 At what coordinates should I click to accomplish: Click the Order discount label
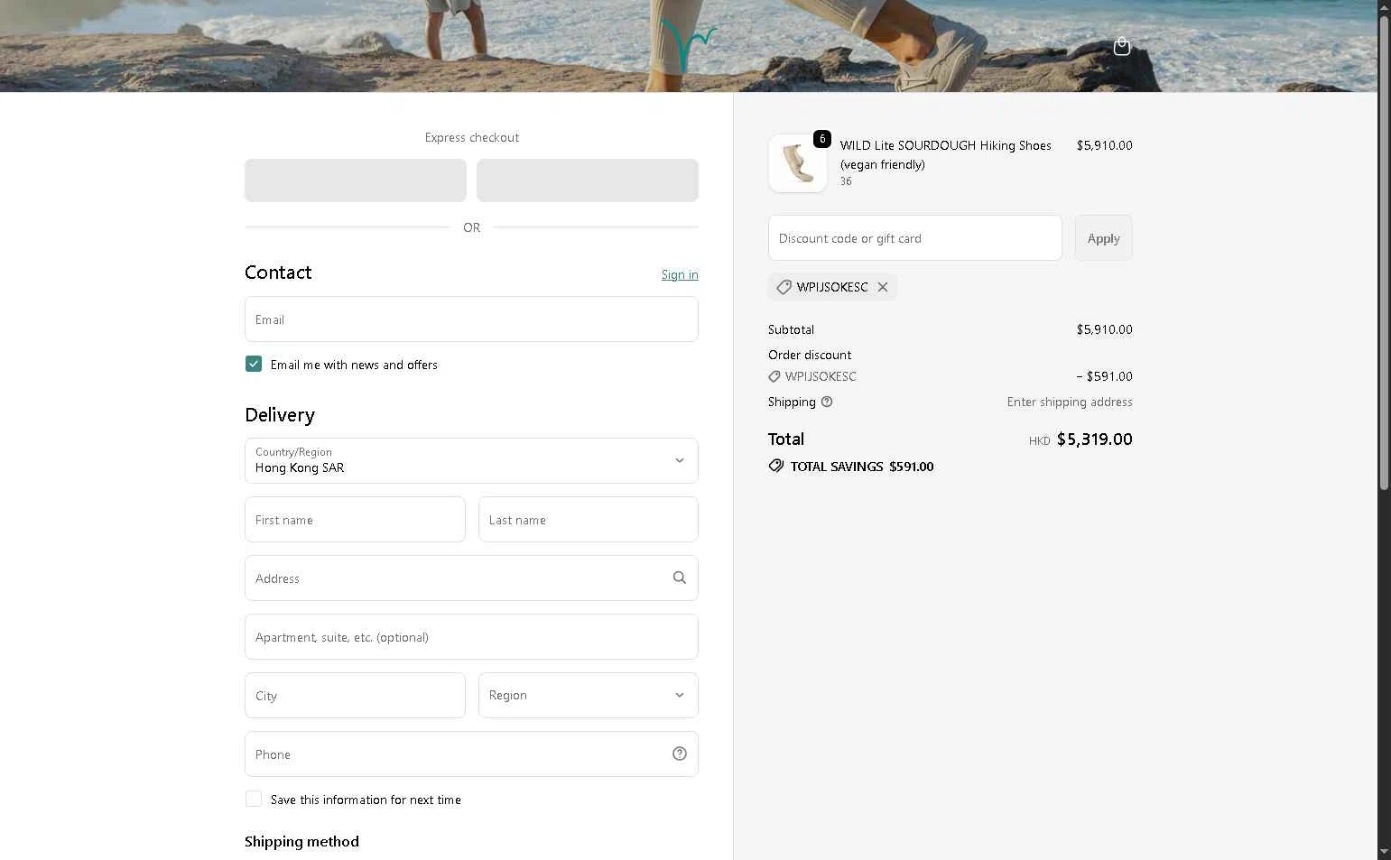pyautogui.click(x=810, y=355)
